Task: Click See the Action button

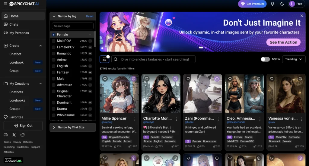Action: point(283,42)
